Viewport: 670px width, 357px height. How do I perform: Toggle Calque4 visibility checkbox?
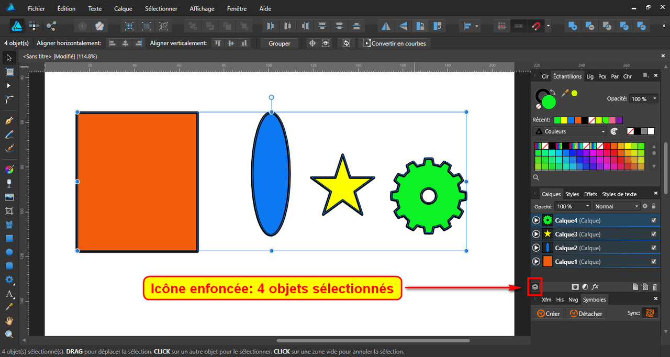tap(654, 220)
